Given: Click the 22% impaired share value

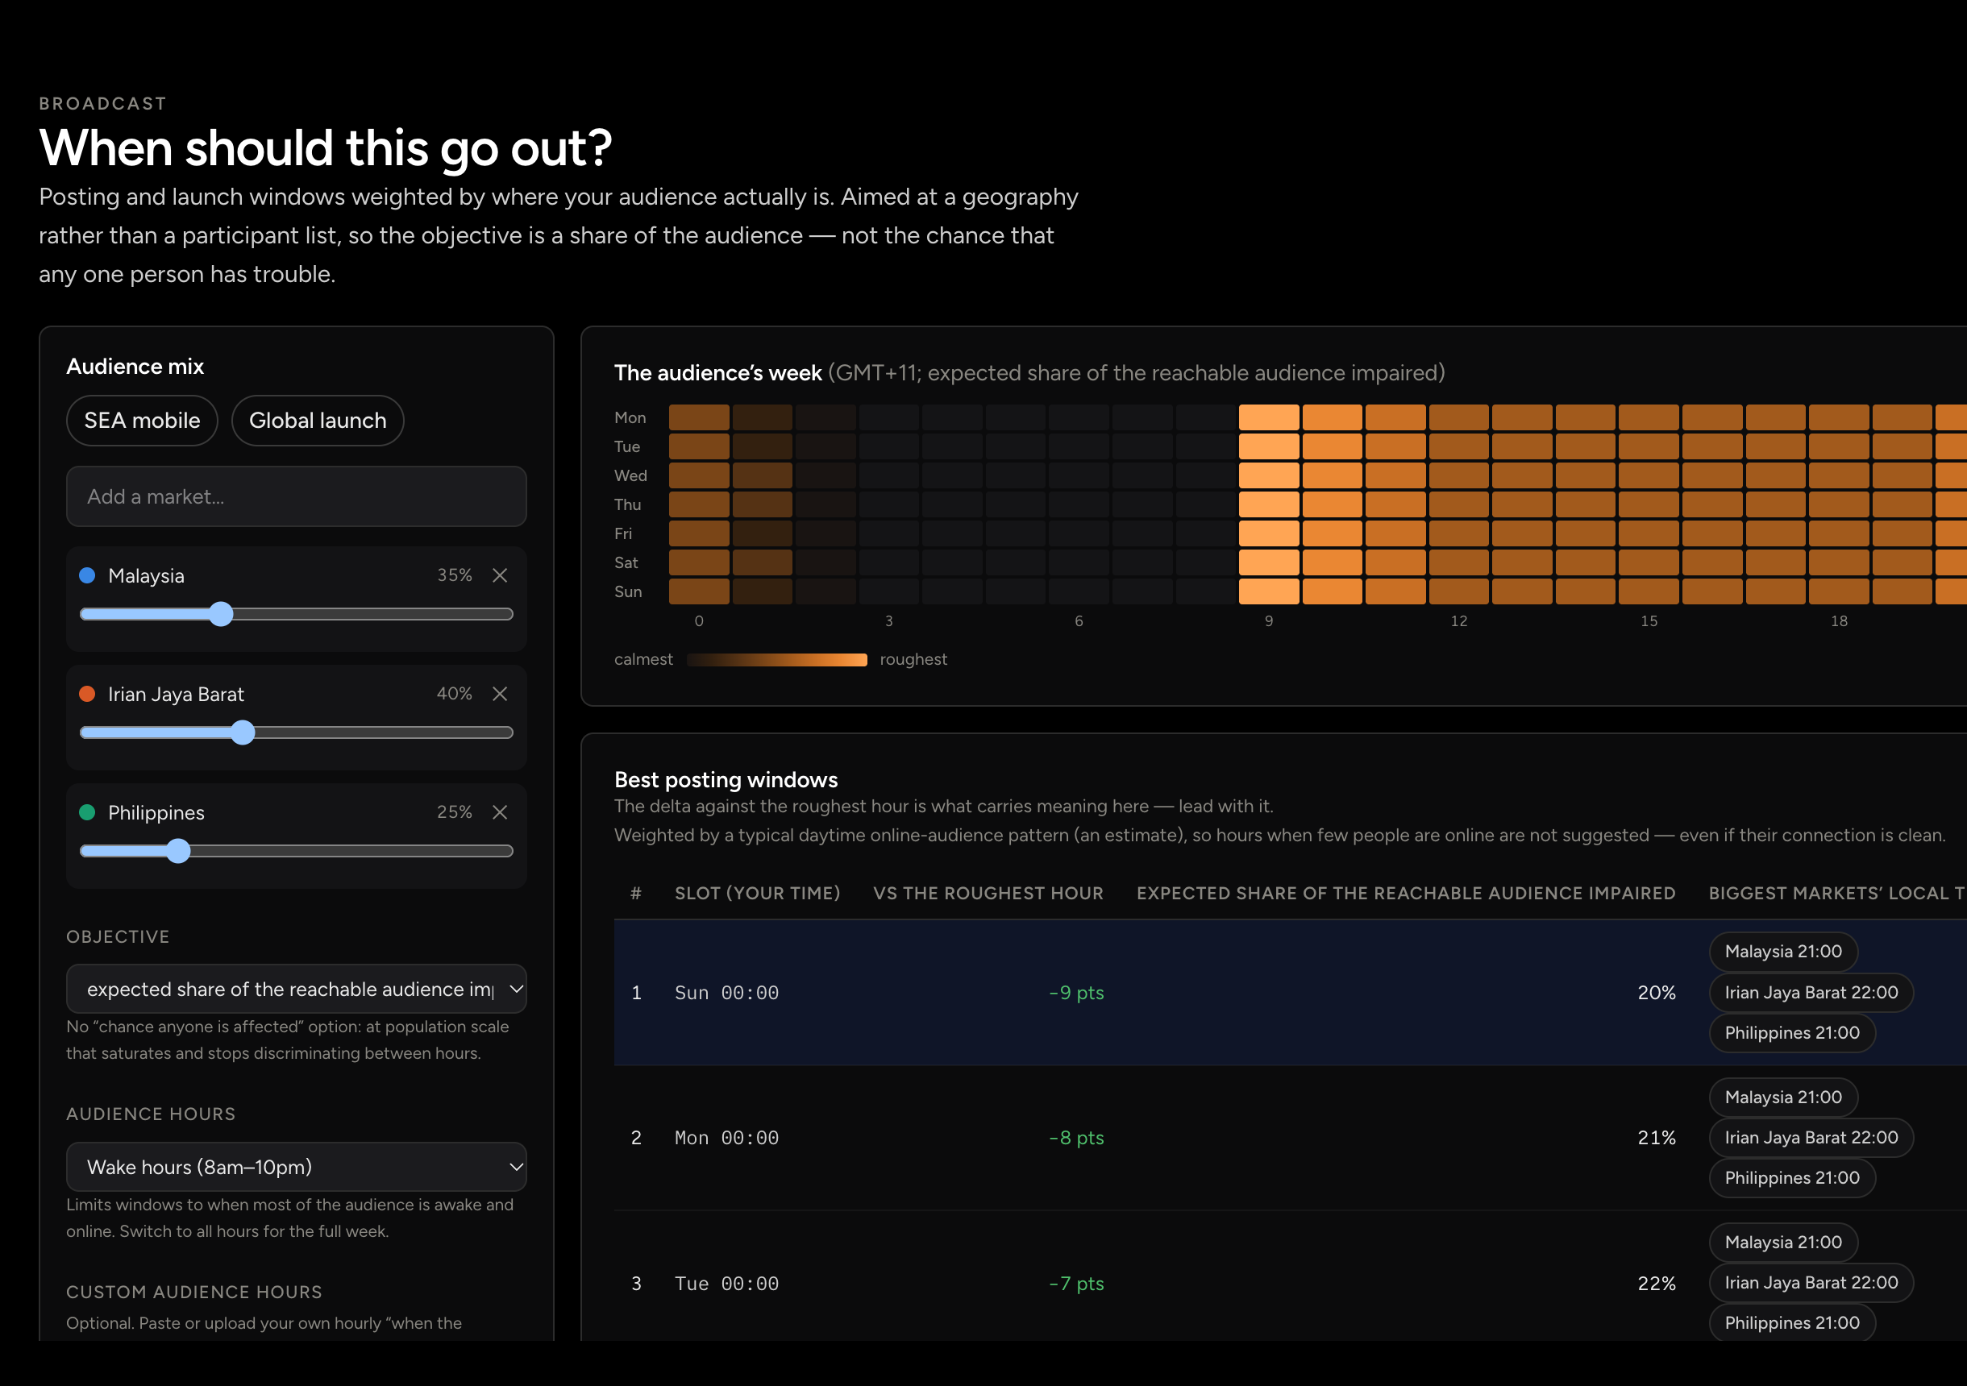Looking at the screenshot, I should tap(1656, 1284).
